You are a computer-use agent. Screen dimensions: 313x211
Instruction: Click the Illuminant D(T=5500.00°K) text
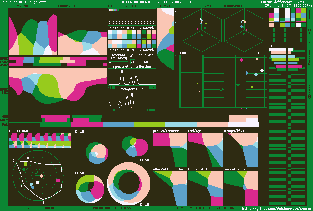point(288,5)
